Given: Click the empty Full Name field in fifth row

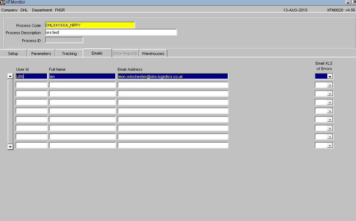Looking at the screenshot, I should [x=82, y=111].
